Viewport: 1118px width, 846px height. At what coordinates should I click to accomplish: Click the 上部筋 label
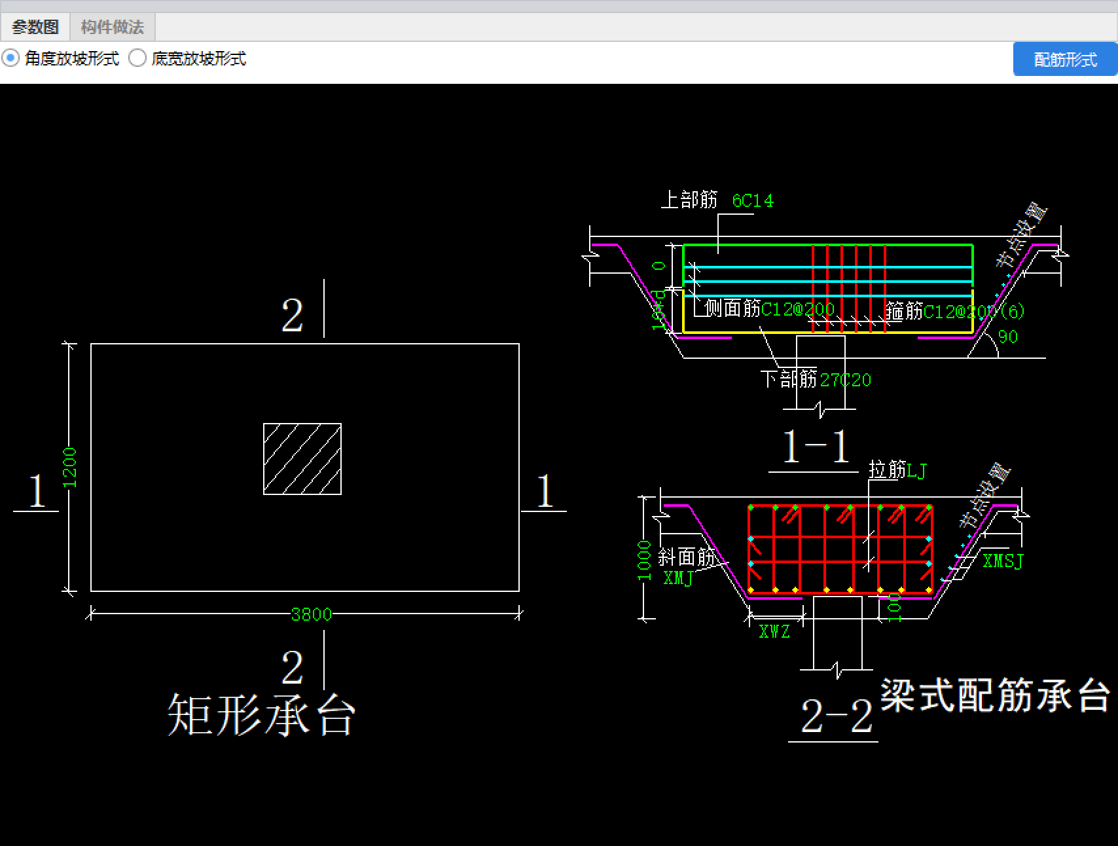click(689, 200)
